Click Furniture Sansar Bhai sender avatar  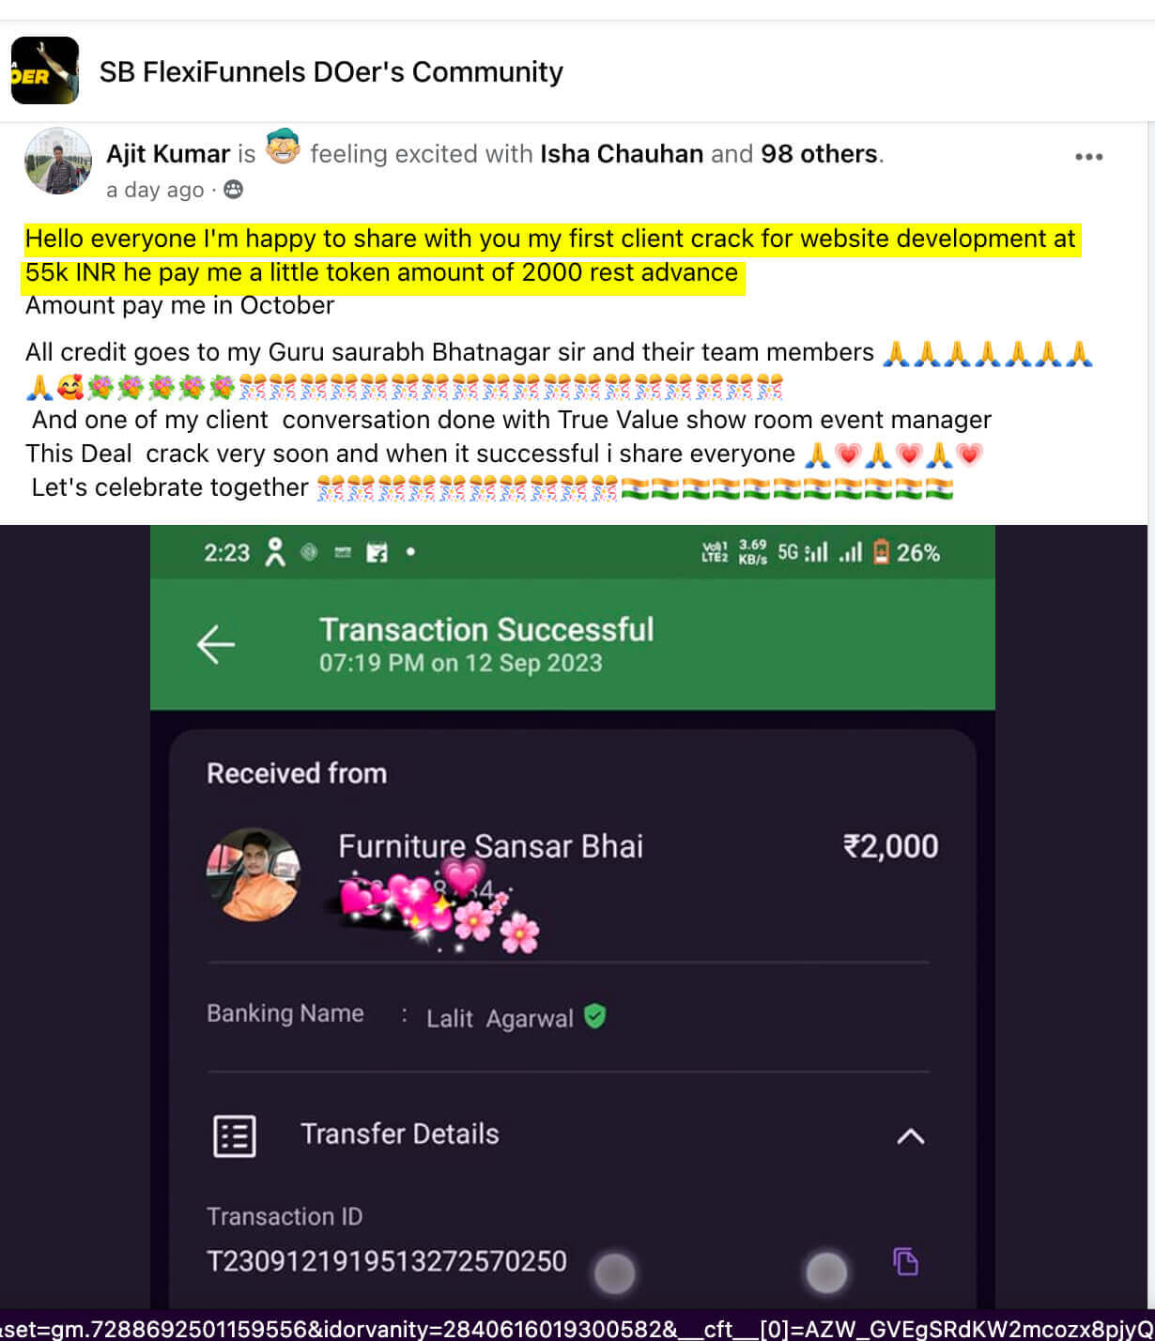(253, 874)
